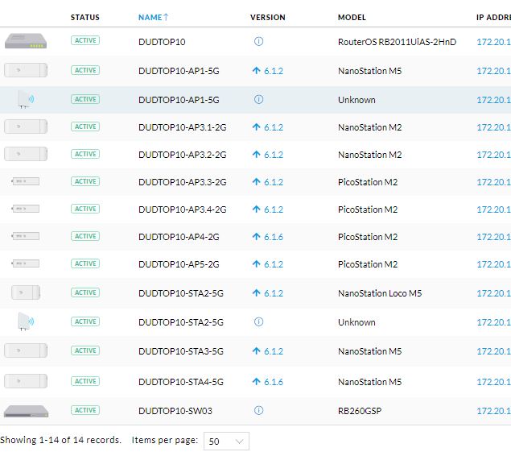
Task: Click the switch device icon for DUDTOP10-SW03
Action: coord(26,411)
